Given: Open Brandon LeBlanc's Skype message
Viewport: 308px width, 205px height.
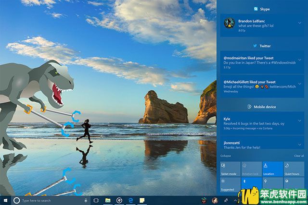Looking at the screenshot, I should pyautogui.click(x=262, y=25).
